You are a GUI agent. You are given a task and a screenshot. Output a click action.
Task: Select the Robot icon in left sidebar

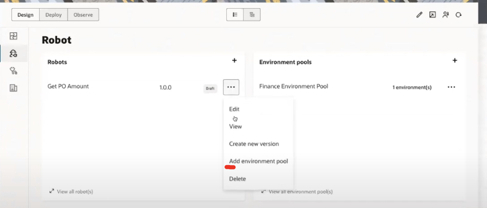14,53
